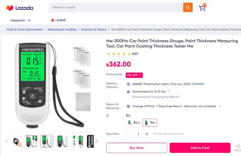
Task: Show previous product thumbnails arrow
Action: (7, 141)
